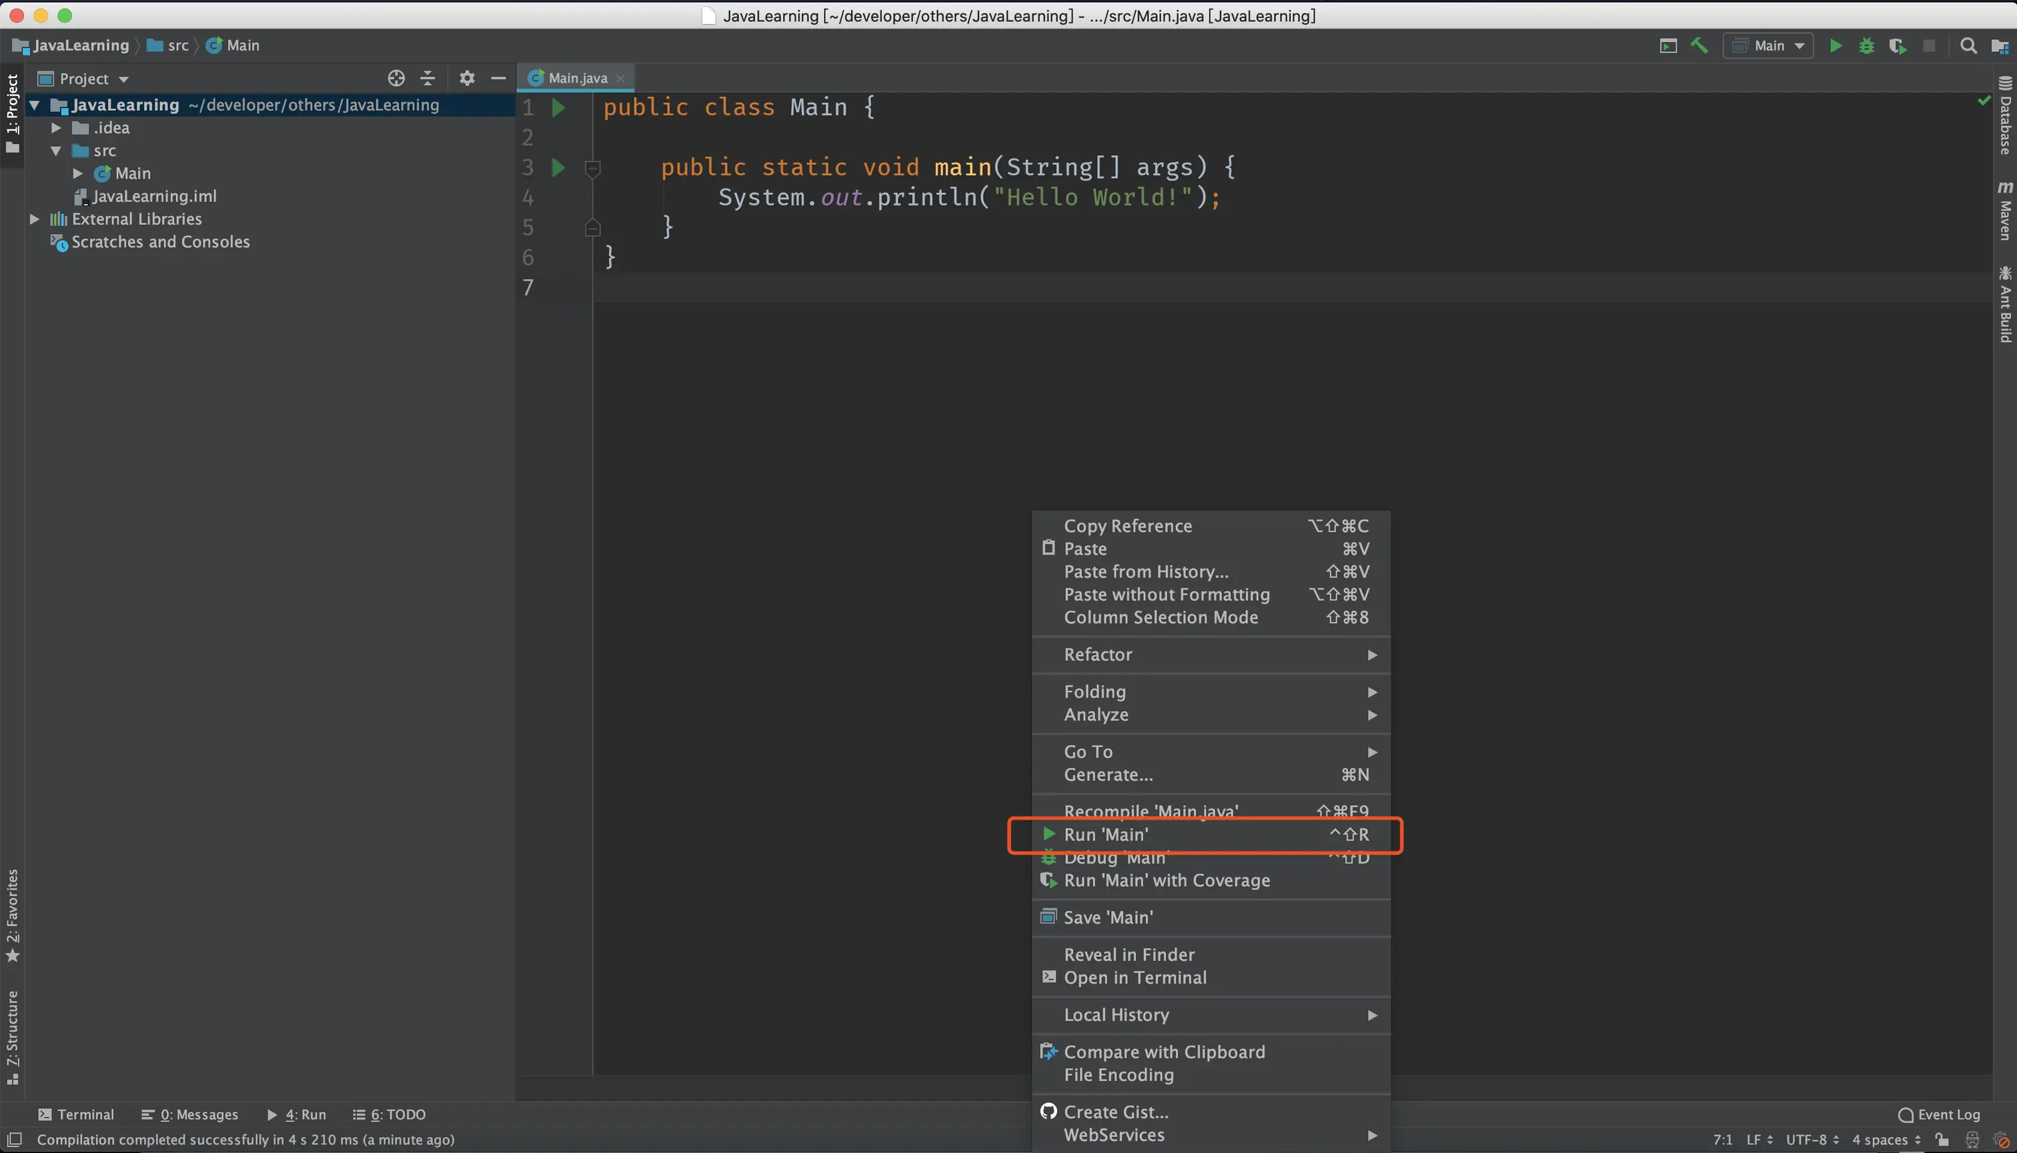Open the Main run configuration dropdown
The image size is (2017, 1153).
(1768, 46)
